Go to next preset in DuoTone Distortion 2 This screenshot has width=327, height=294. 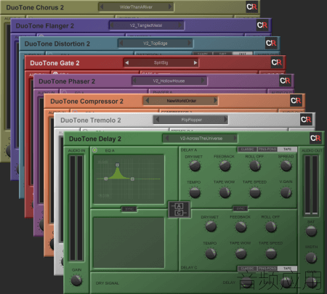[190, 43]
